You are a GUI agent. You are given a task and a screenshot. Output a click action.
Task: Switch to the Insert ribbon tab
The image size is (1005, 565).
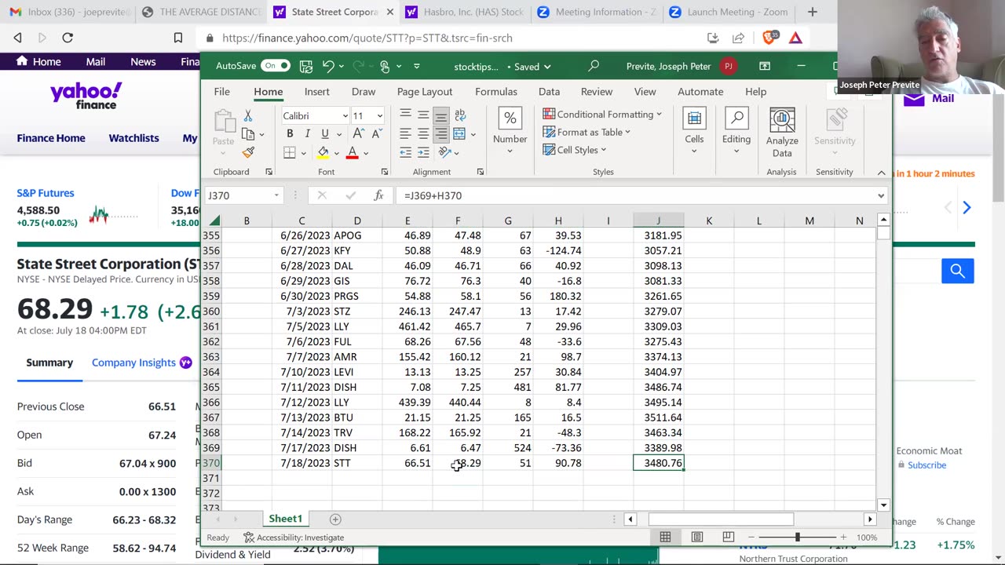tap(317, 92)
